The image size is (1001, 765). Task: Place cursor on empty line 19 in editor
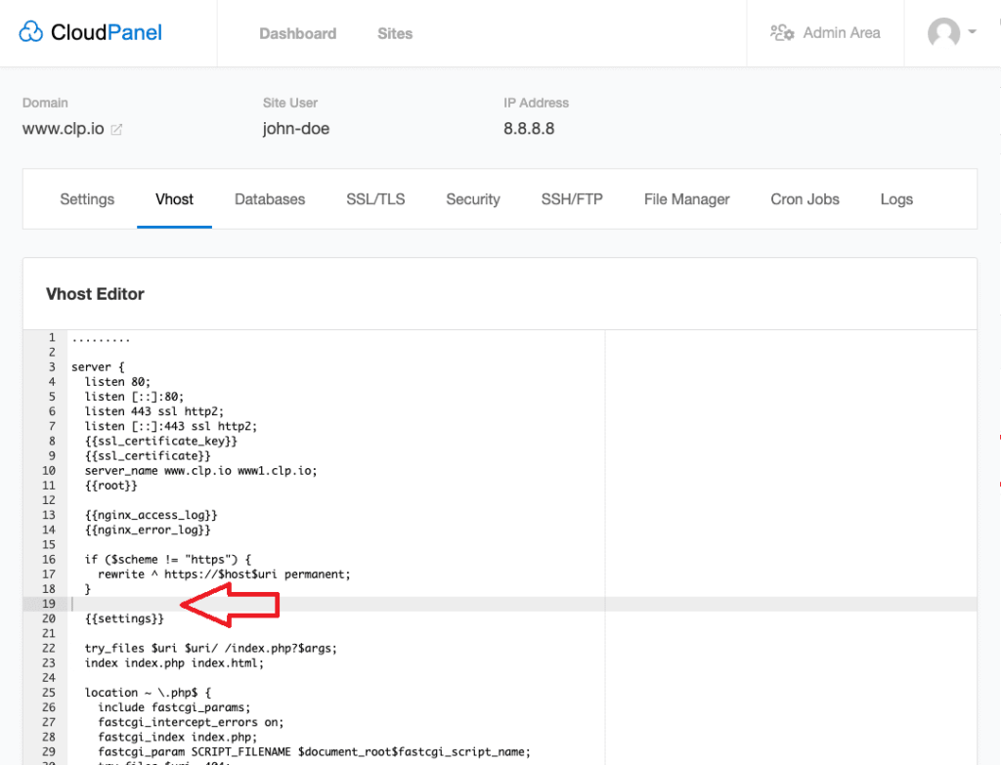[293, 604]
